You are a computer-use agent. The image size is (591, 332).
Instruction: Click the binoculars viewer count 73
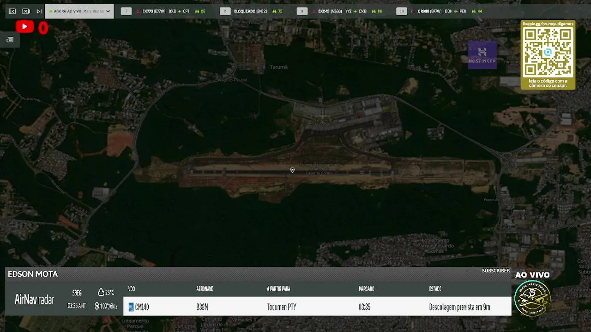(x=277, y=11)
